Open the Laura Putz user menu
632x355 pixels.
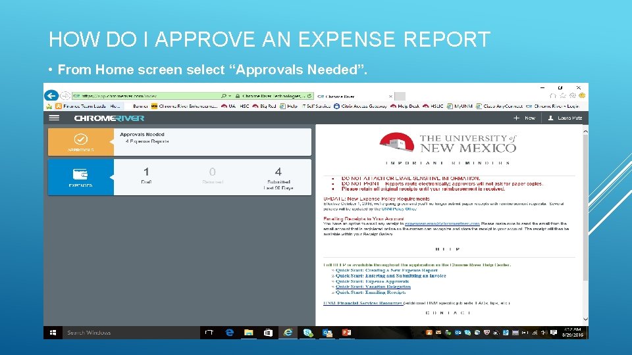(x=565, y=118)
